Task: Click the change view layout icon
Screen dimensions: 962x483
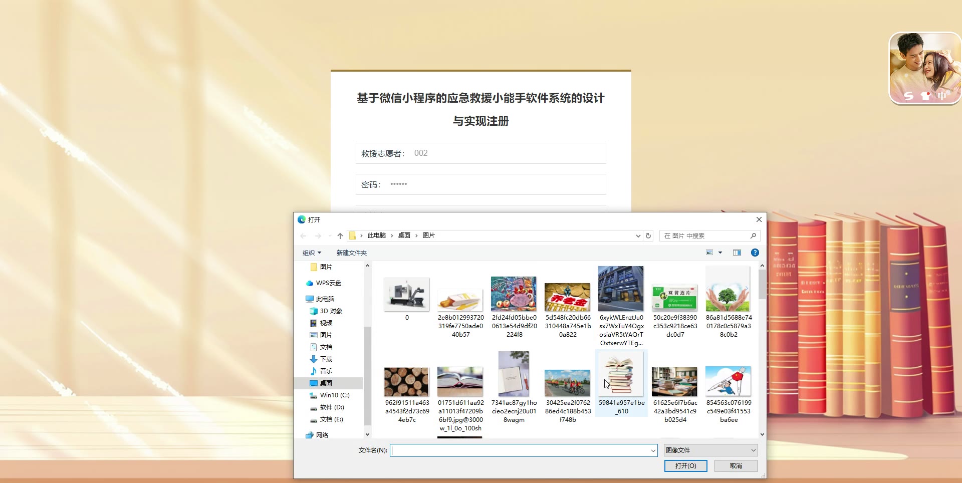Action: [709, 253]
